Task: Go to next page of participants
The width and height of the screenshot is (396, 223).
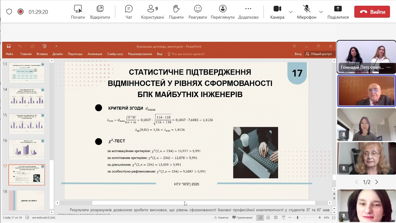Action: pos(376,182)
